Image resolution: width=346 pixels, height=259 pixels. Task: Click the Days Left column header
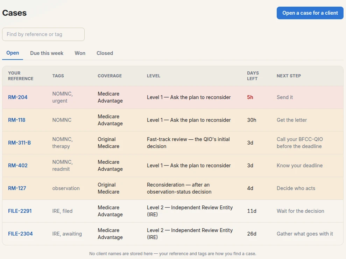click(x=253, y=76)
